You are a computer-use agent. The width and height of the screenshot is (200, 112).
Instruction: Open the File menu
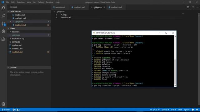click(x=7, y=2)
